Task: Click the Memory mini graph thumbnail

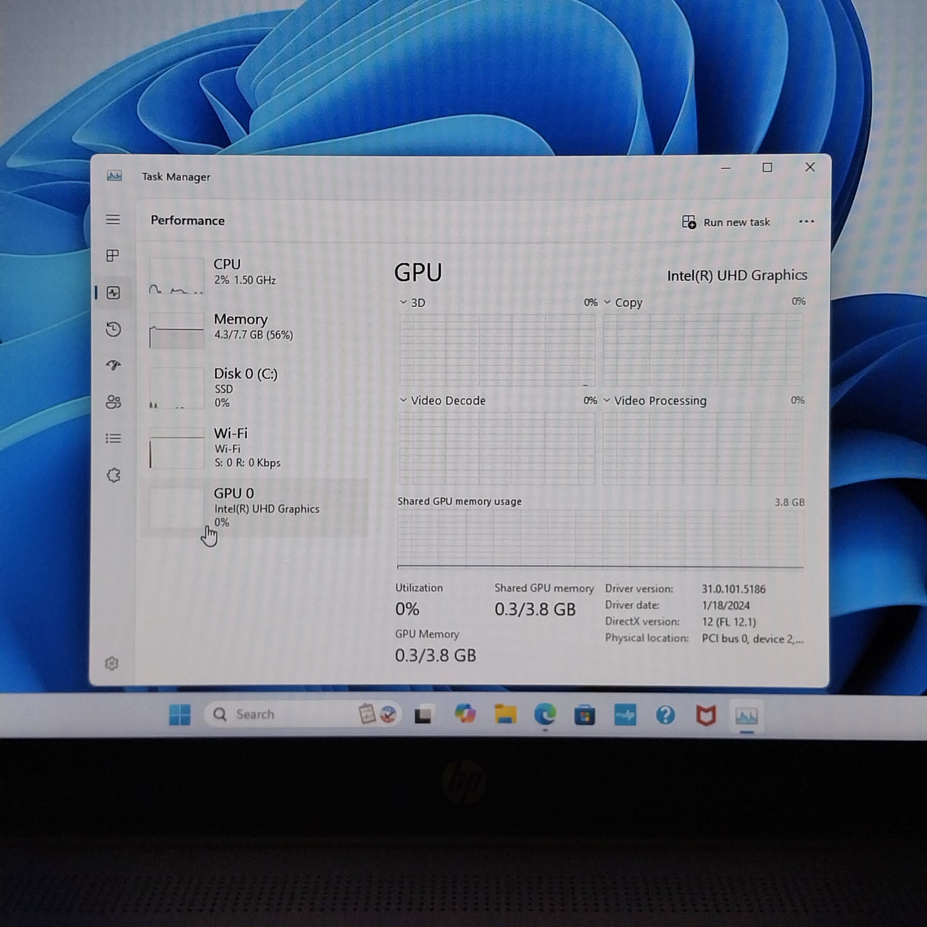Action: tap(176, 331)
